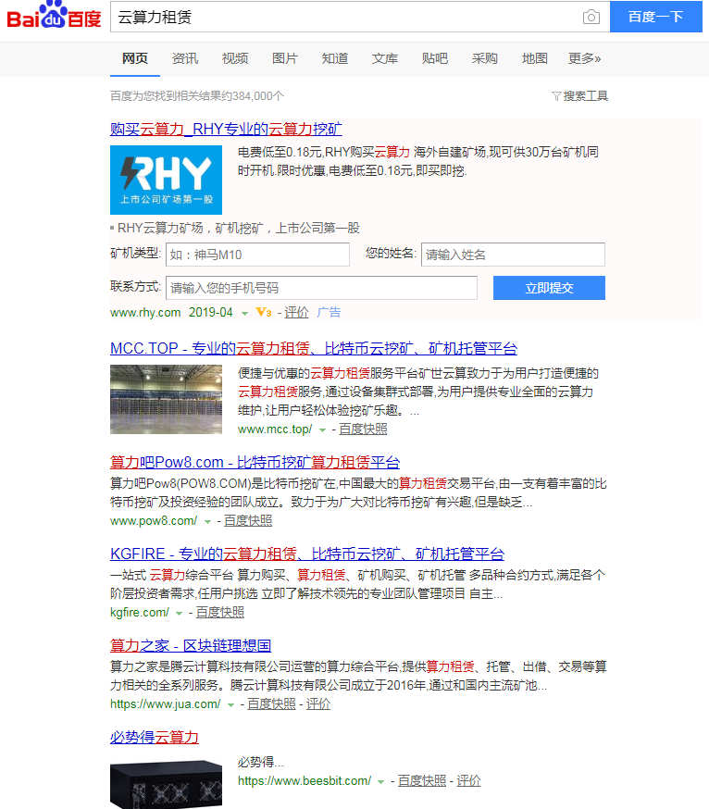Click the https://www.beesbit.com/ URL
709x809 pixels.
point(304,780)
